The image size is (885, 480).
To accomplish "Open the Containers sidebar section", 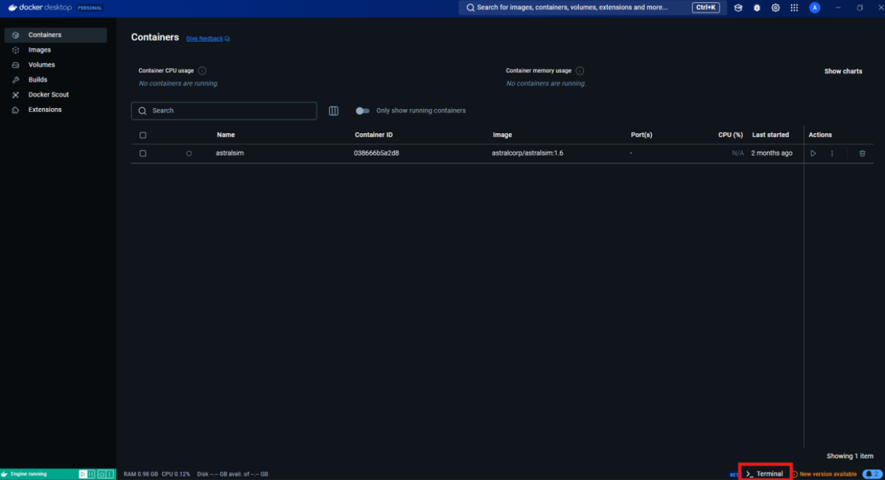I will (55, 35).
